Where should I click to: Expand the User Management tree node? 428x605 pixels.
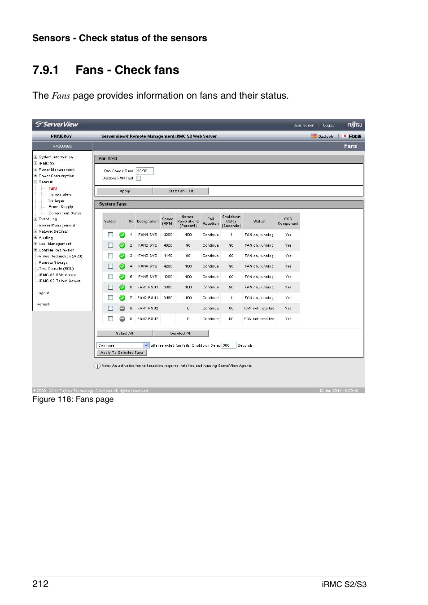pos(35,244)
